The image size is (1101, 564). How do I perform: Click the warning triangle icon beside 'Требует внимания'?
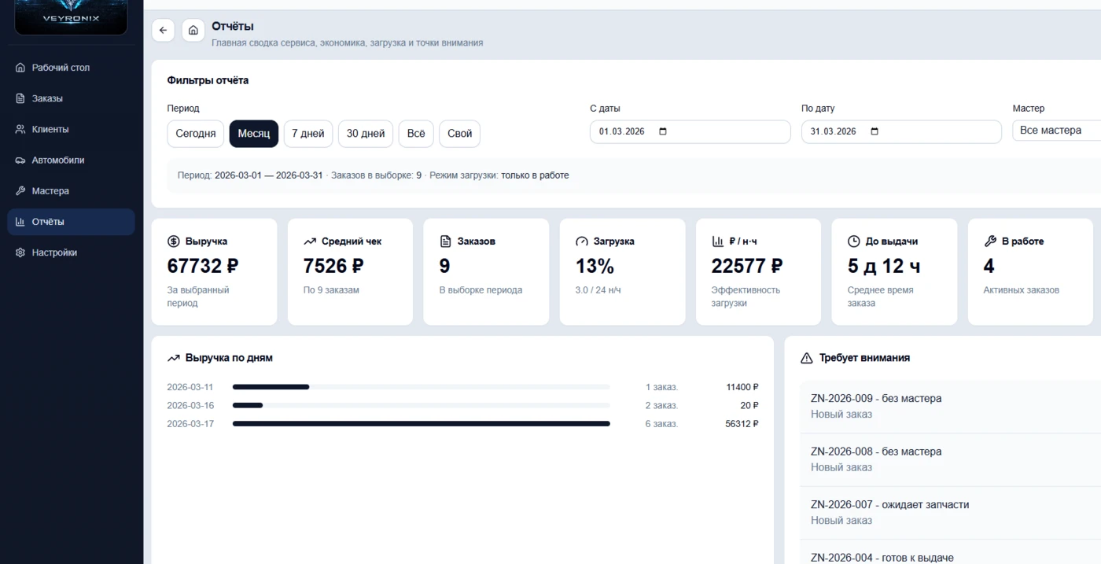coord(806,358)
